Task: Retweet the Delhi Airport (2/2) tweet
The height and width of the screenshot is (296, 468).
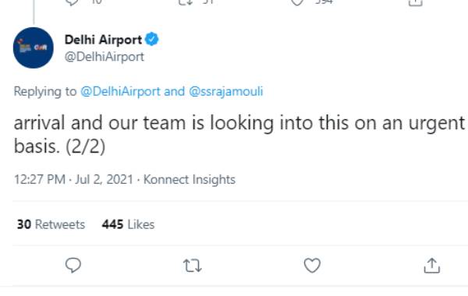Action: [x=193, y=266]
